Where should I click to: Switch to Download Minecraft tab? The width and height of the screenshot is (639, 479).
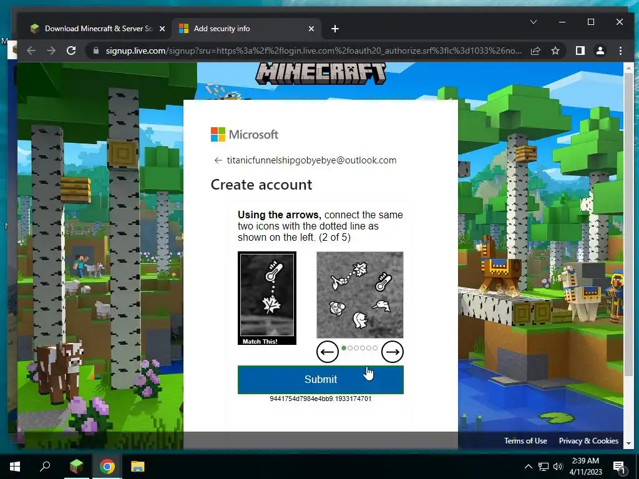[x=97, y=29]
